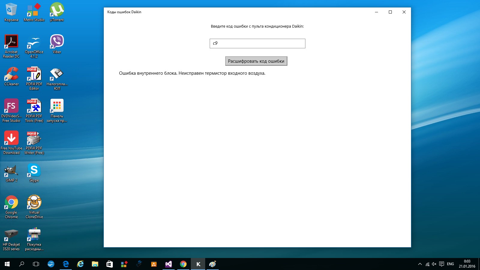
Task: Open Internet Explorer from the taskbar
Action: pyautogui.click(x=80, y=264)
